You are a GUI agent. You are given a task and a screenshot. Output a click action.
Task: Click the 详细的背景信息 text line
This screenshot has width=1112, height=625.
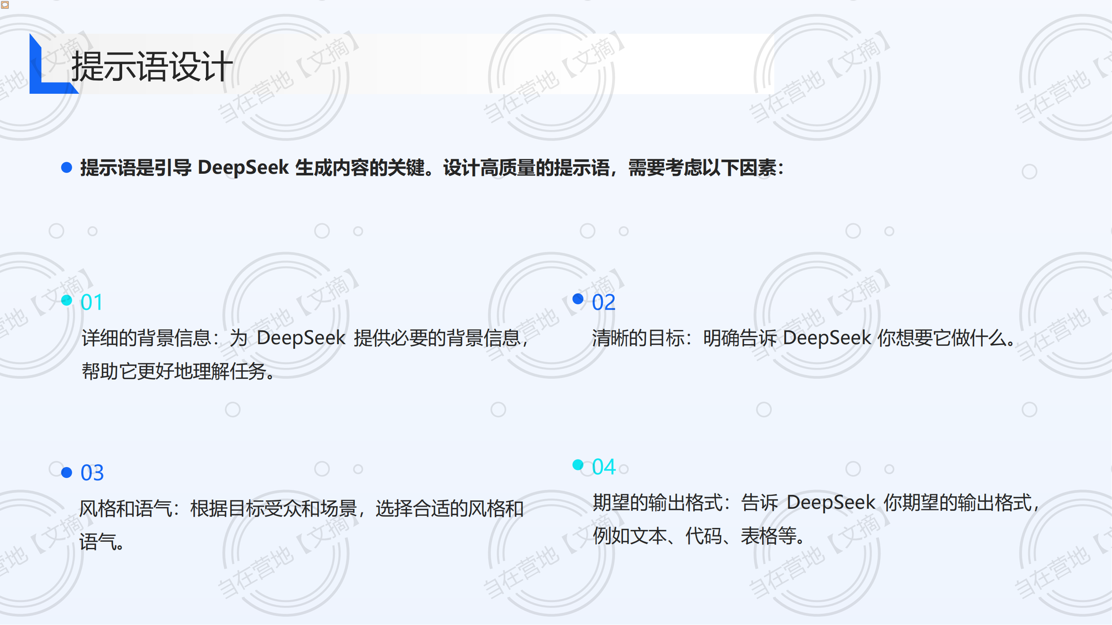(x=304, y=338)
